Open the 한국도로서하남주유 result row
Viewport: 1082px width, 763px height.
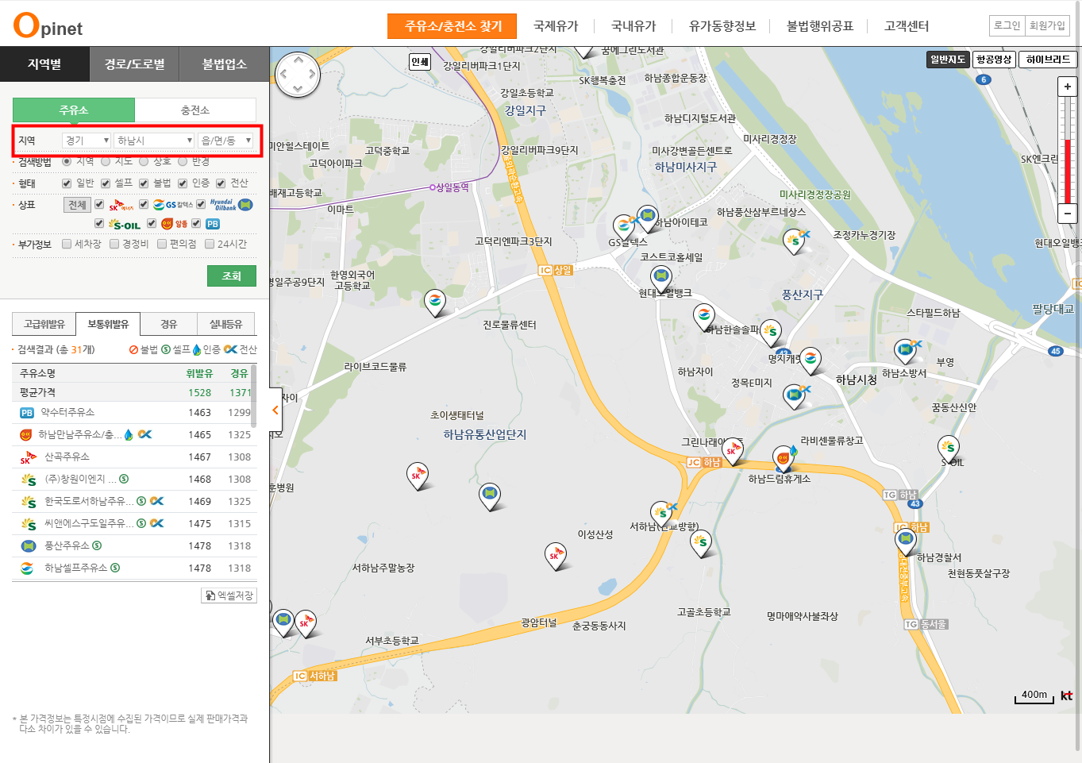point(135,502)
